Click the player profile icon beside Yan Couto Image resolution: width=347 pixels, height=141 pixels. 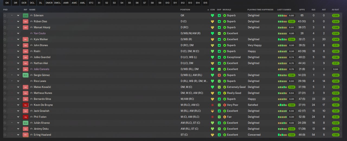(x=31, y=33)
